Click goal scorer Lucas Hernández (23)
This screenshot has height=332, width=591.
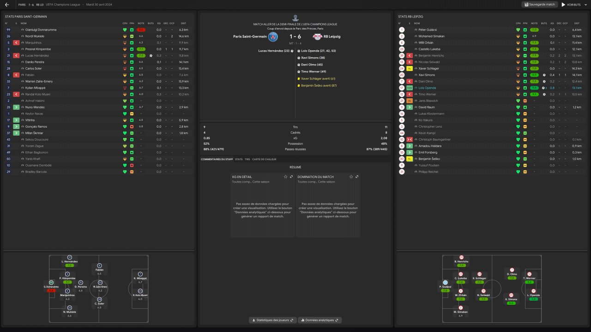274,51
